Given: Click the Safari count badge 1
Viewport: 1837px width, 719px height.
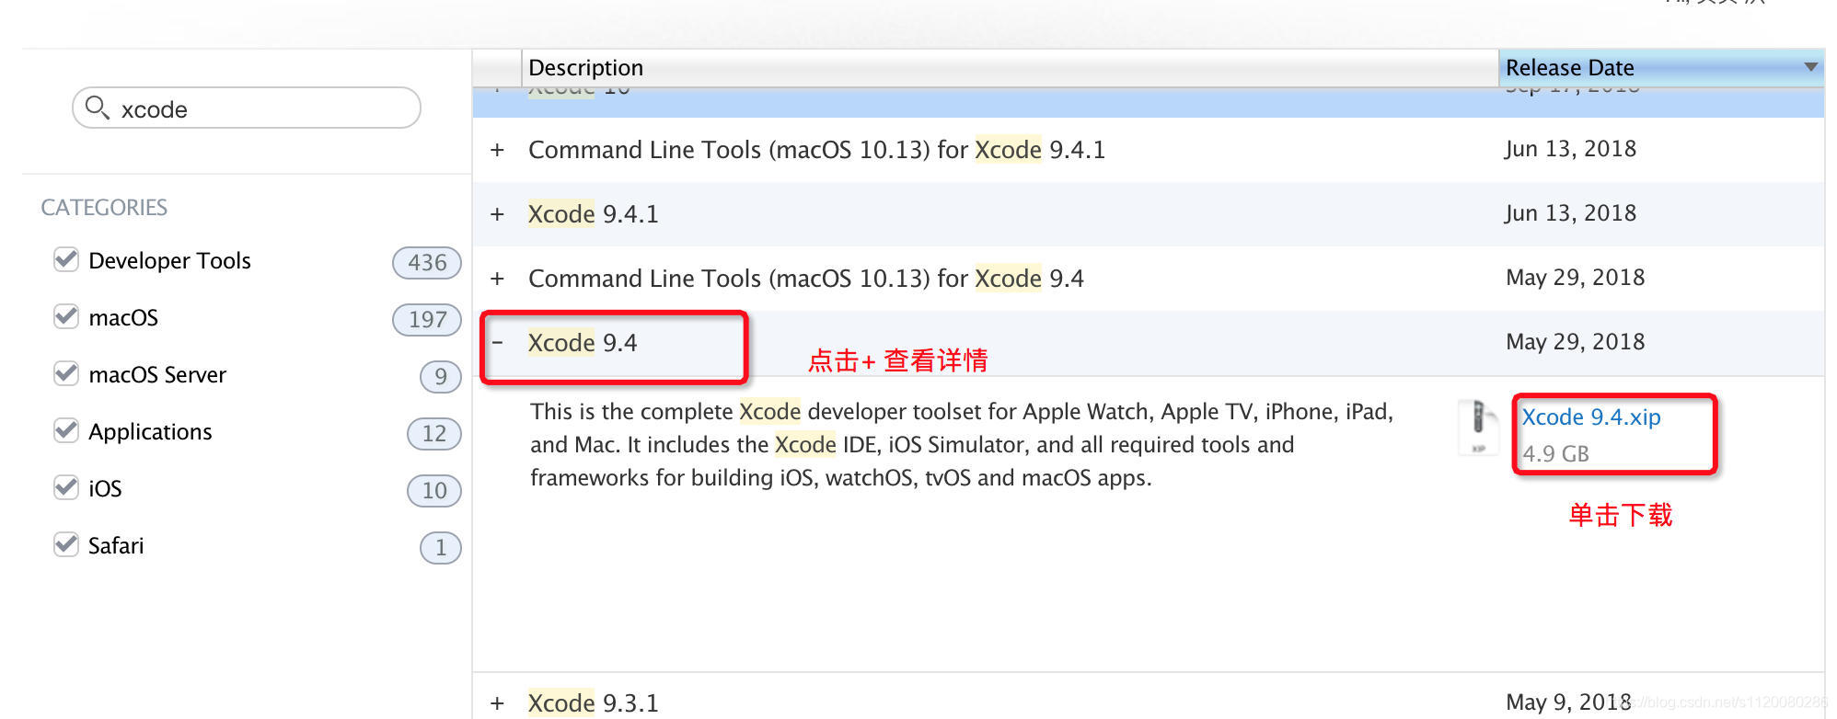Looking at the screenshot, I should [x=441, y=548].
